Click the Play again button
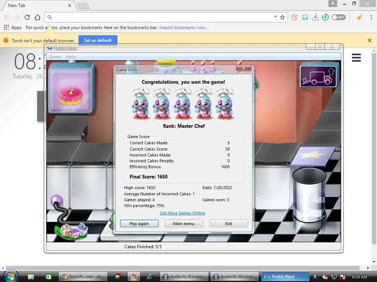The image size is (377, 282). point(139,224)
